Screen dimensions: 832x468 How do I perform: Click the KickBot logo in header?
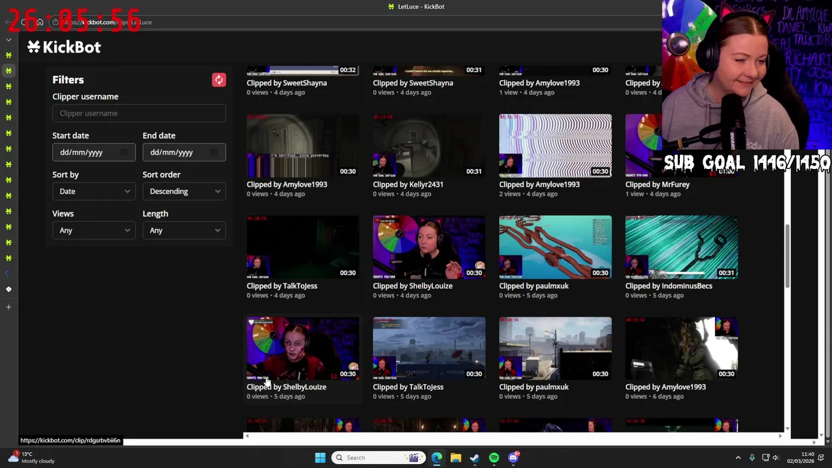[64, 47]
